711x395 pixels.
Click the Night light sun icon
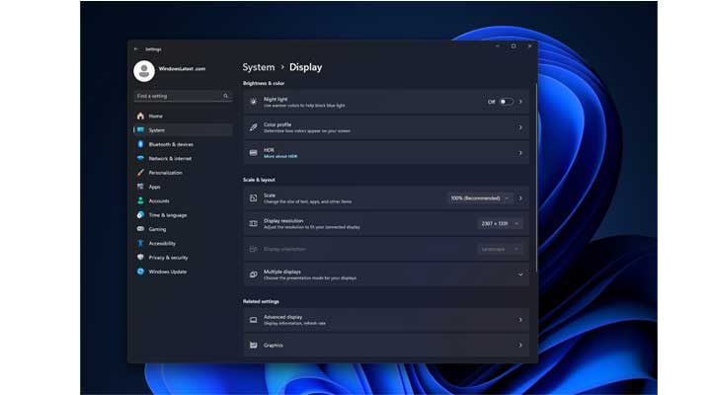tap(254, 102)
